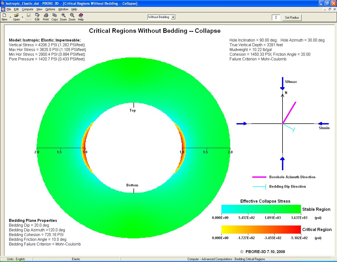The image size is (337, 262).
Task: Copy the plot with Copy icon
Action: [x=54, y=17]
